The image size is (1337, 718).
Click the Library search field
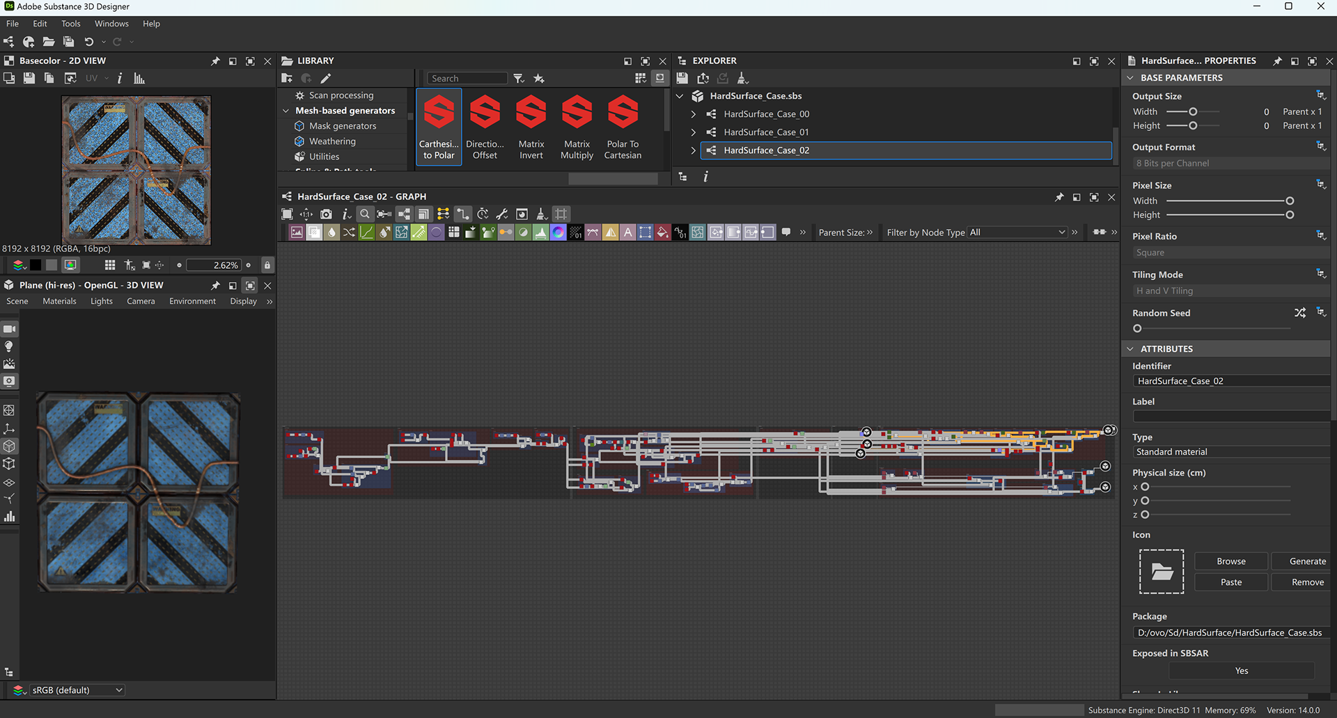[x=467, y=78]
